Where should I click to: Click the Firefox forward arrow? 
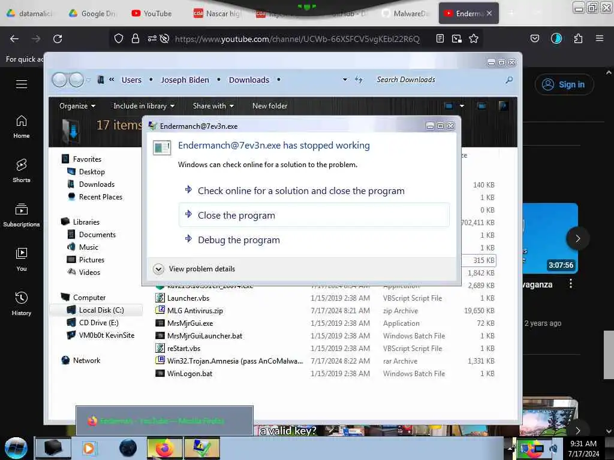(35, 39)
